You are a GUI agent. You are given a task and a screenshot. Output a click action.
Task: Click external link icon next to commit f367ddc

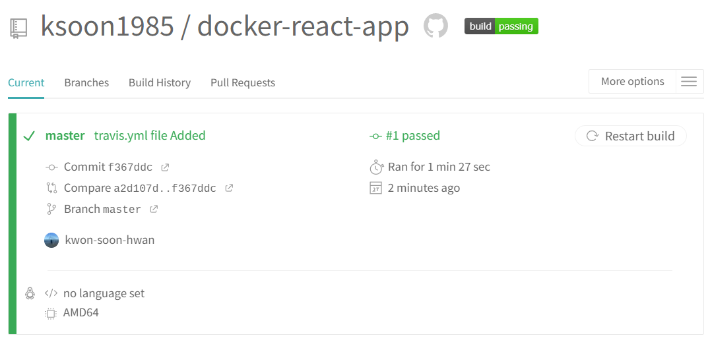(x=165, y=167)
